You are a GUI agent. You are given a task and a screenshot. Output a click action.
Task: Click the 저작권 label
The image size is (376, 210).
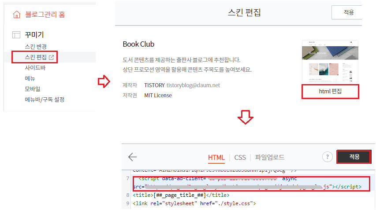click(130, 95)
